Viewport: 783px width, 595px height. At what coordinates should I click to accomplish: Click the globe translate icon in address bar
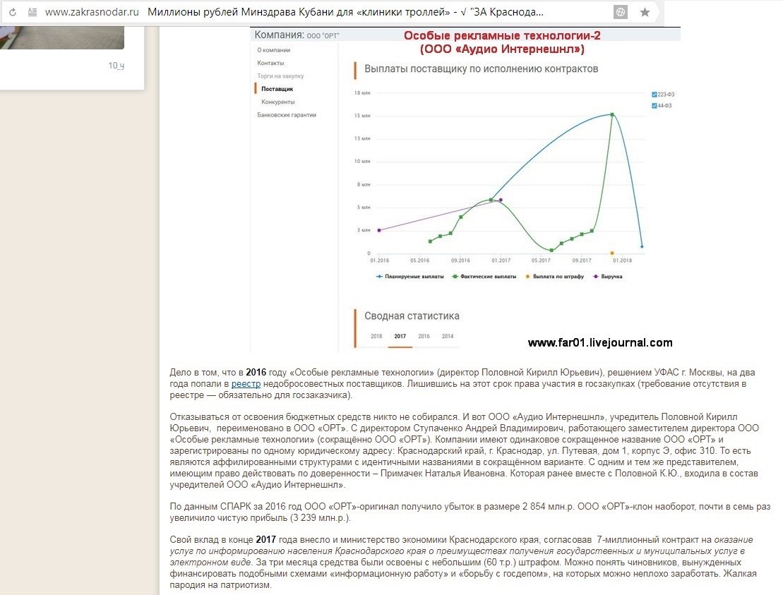(x=620, y=13)
